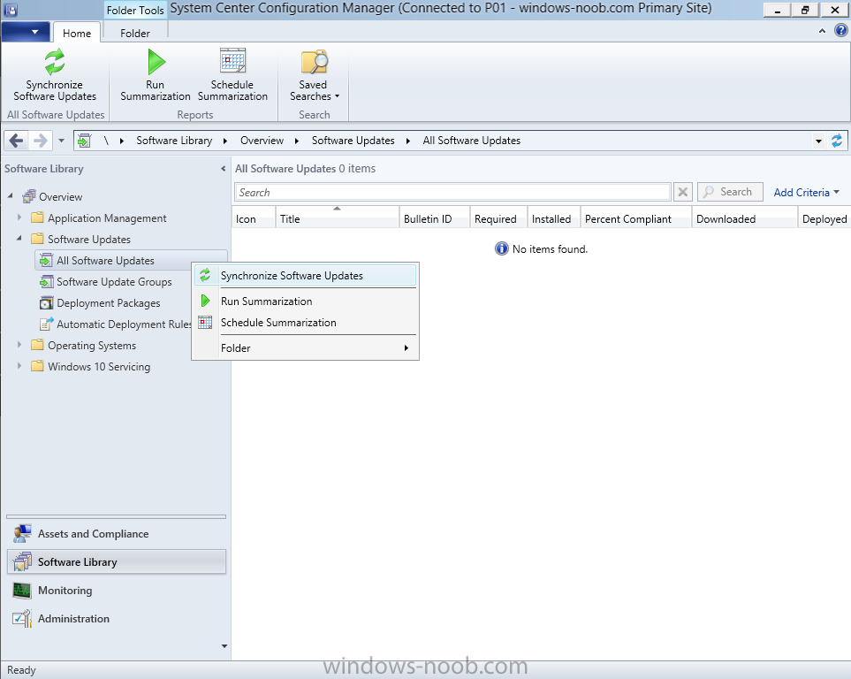This screenshot has width=851, height=679.
Task: Select All Software Updates in the tree
Action: click(x=105, y=261)
